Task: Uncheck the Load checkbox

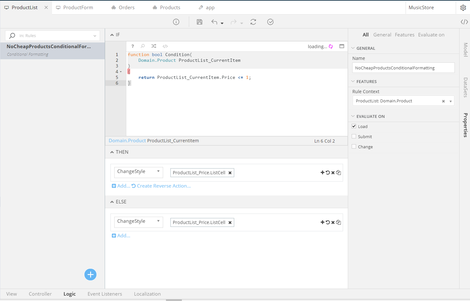Action: (x=354, y=126)
